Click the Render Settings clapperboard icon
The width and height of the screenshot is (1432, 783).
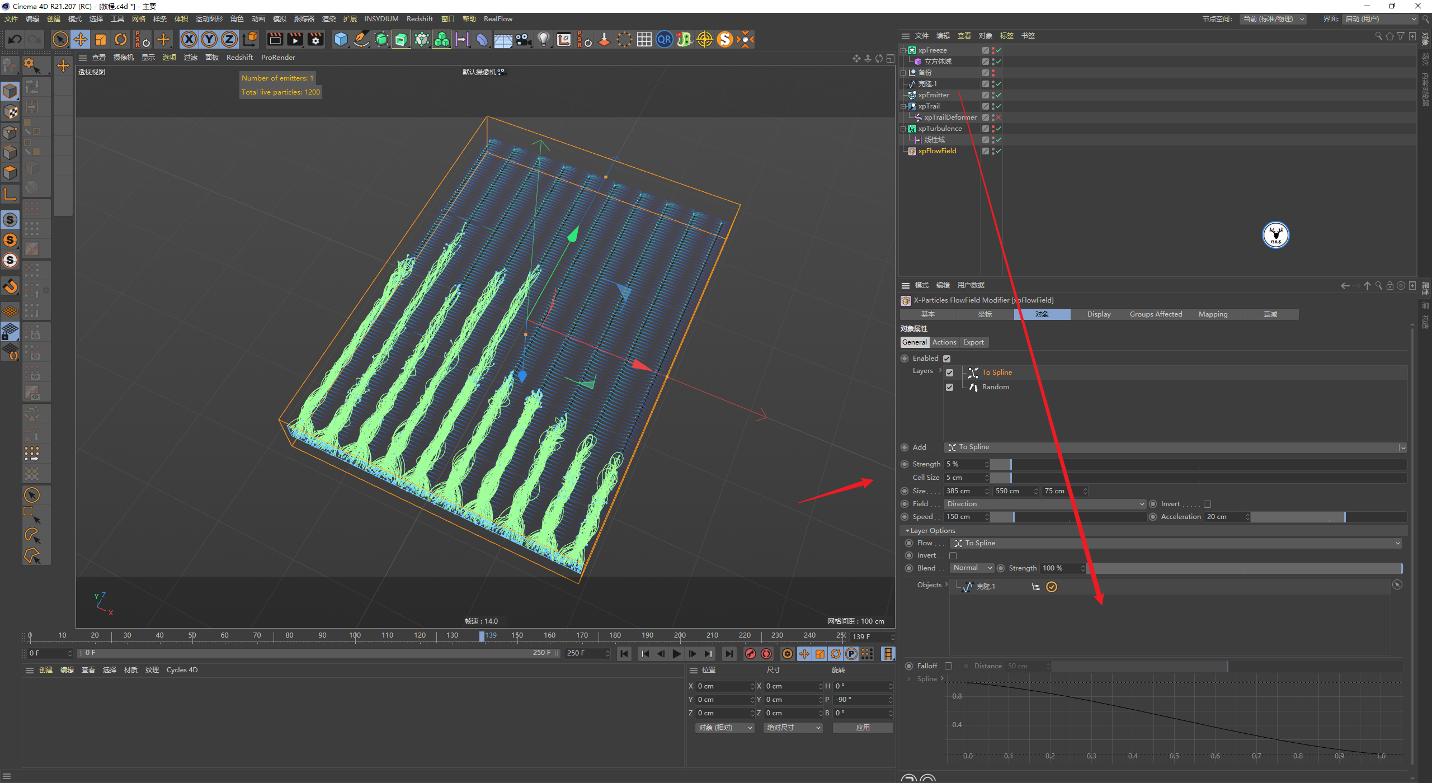coord(315,39)
